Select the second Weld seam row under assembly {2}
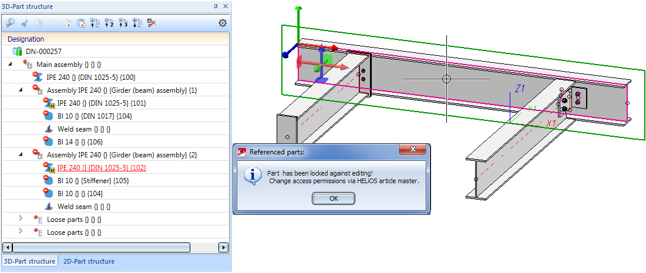 tap(84, 206)
